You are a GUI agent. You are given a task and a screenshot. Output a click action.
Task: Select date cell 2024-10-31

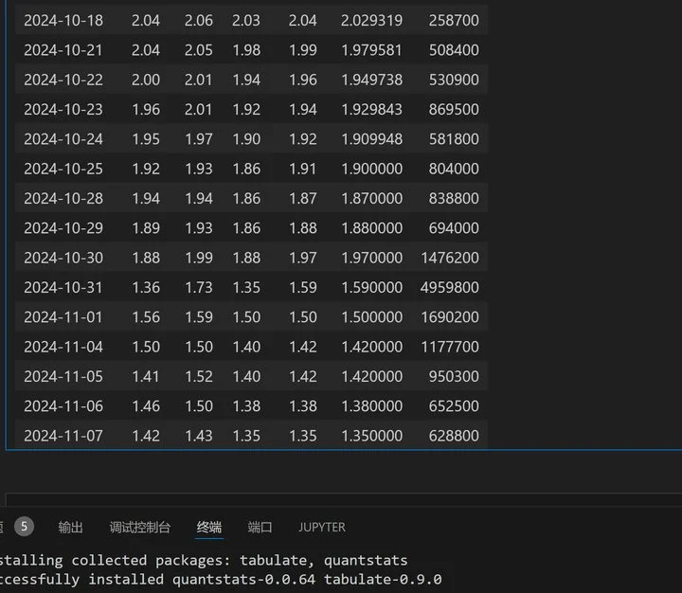[x=63, y=288]
